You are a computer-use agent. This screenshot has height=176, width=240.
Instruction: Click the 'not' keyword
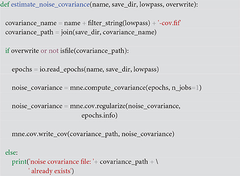(x=54, y=51)
